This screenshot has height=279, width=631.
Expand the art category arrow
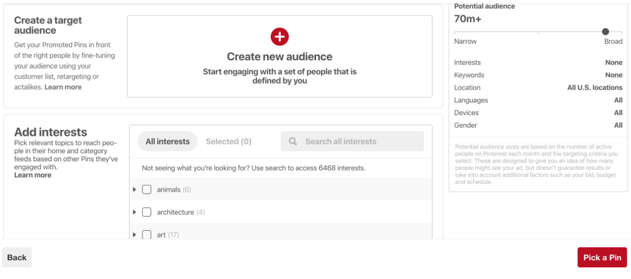[135, 234]
